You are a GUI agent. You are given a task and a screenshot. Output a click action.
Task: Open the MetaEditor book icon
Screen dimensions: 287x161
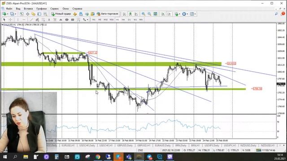[x=75, y=14]
